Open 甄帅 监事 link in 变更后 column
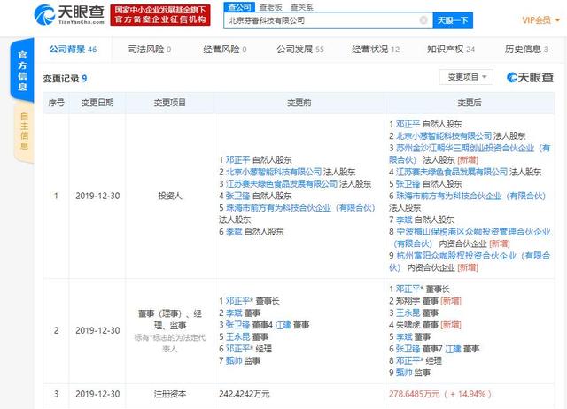The image size is (567, 409). pyautogui.click(x=404, y=373)
